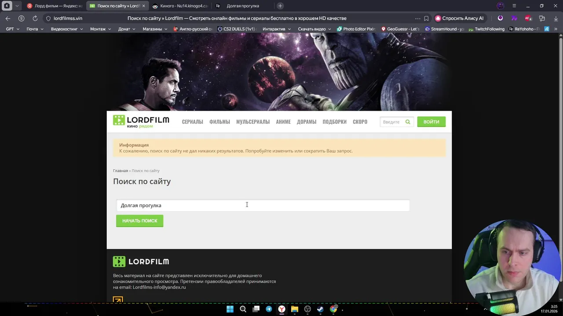This screenshot has width=563, height=316.
Task: Click the LORDFILM header logo
Action: point(141,122)
